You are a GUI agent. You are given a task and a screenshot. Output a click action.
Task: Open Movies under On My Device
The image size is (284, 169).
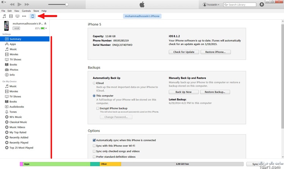(25, 91)
